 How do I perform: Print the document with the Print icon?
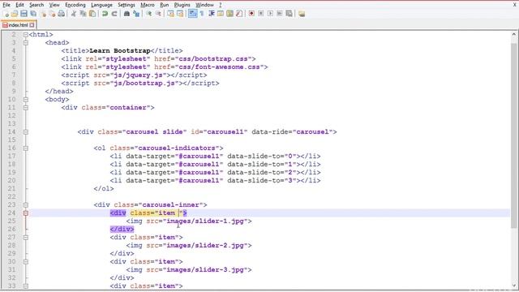click(62, 14)
